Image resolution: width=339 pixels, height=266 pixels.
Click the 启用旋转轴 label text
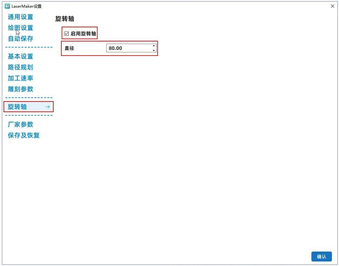83,33
